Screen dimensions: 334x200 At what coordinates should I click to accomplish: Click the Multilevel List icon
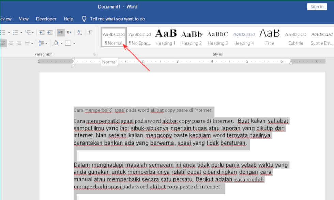point(28,33)
